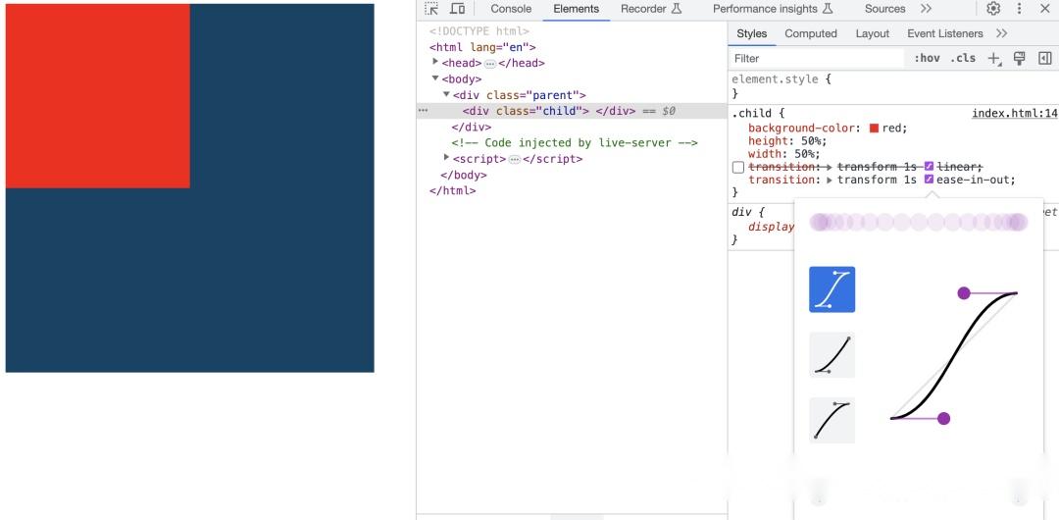The width and height of the screenshot is (1059, 520).
Task: Open the DevTools three-dot menu
Action: tap(1019, 9)
